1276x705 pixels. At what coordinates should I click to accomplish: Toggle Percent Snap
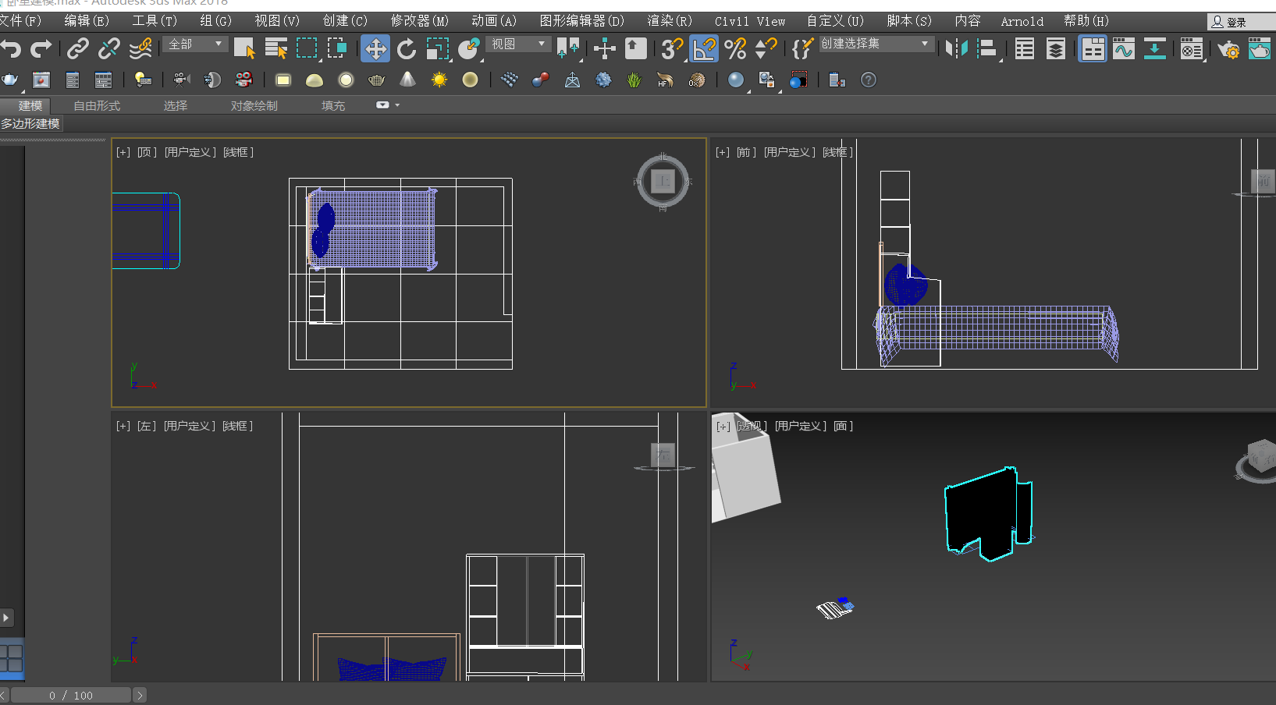coord(735,49)
